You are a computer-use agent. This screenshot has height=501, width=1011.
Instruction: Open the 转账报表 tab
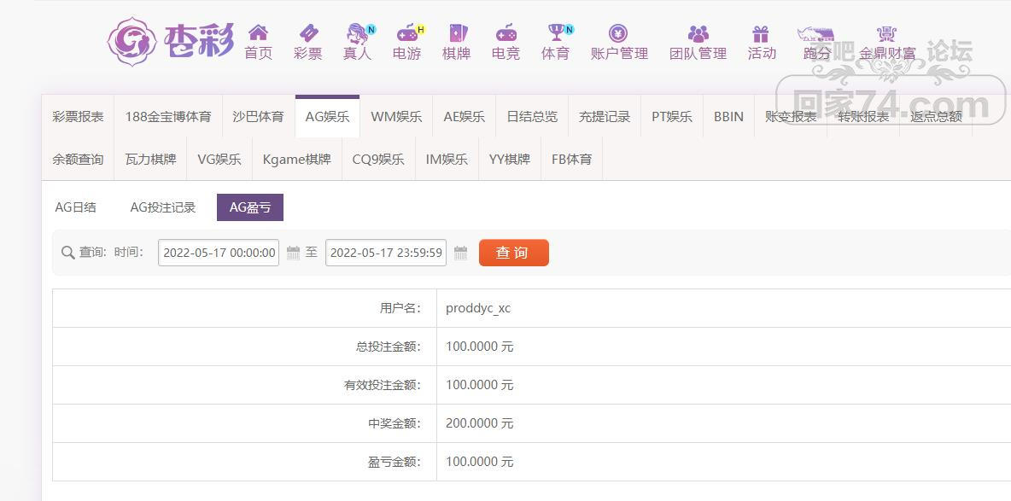coord(863,117)
